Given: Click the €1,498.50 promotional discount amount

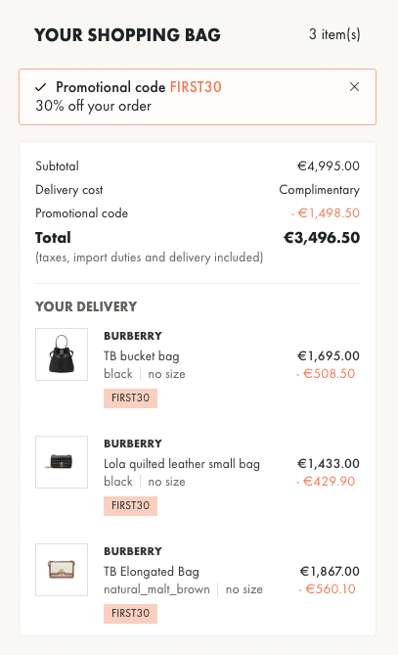Looking at the screenshot, I should pyautogui.click(x=326, y=213).
